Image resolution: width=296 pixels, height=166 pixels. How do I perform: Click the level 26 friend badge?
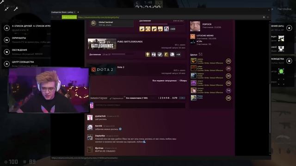[x=228, y=68]
